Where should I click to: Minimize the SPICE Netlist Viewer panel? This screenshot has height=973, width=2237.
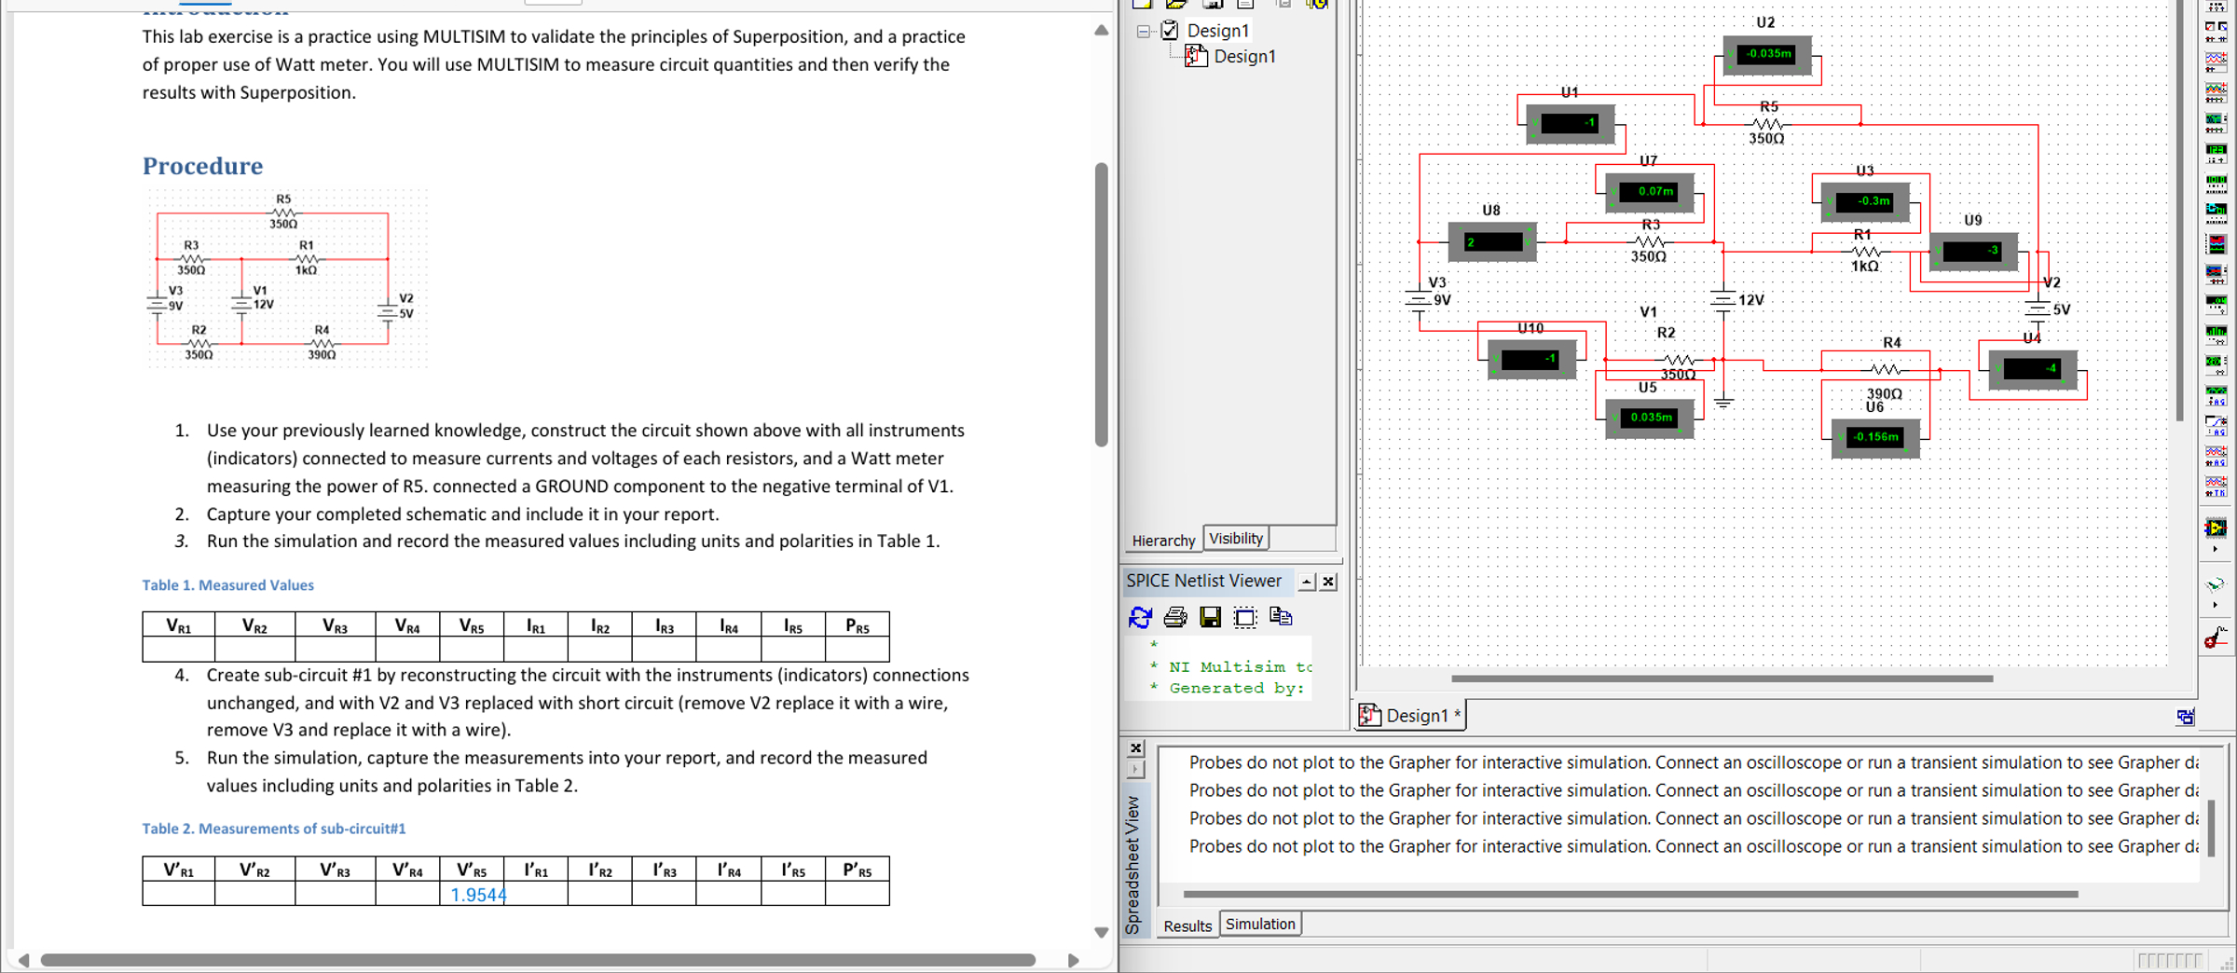1308,581
